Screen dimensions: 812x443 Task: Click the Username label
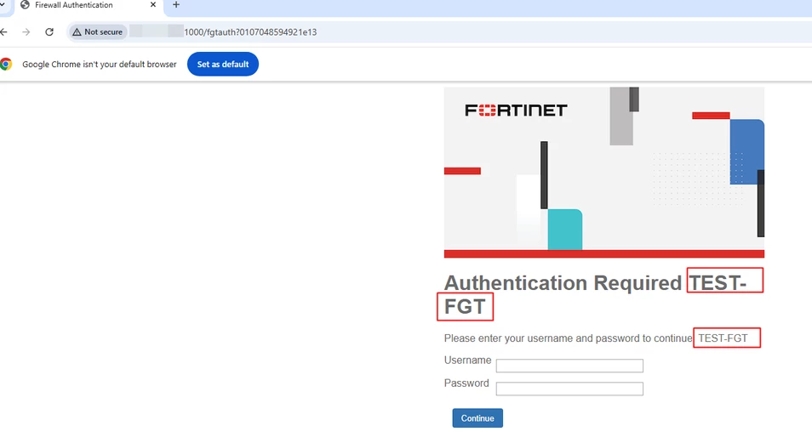point(467,361)
